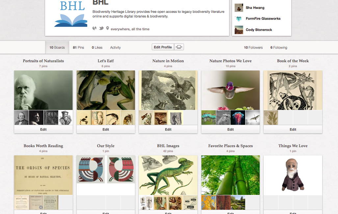
Task: View the 10 Followers list
Action: click(253, 47)
